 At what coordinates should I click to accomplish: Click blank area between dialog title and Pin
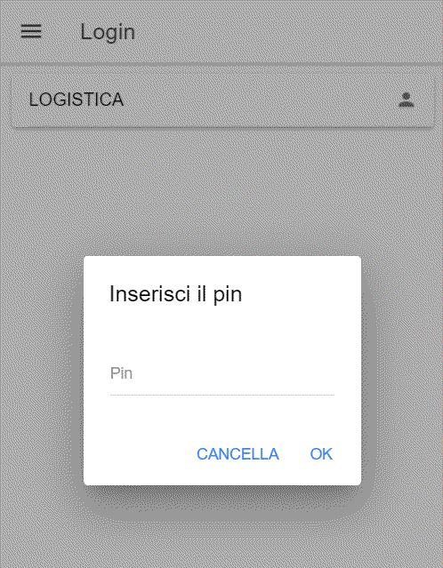[x=222, y=335]
